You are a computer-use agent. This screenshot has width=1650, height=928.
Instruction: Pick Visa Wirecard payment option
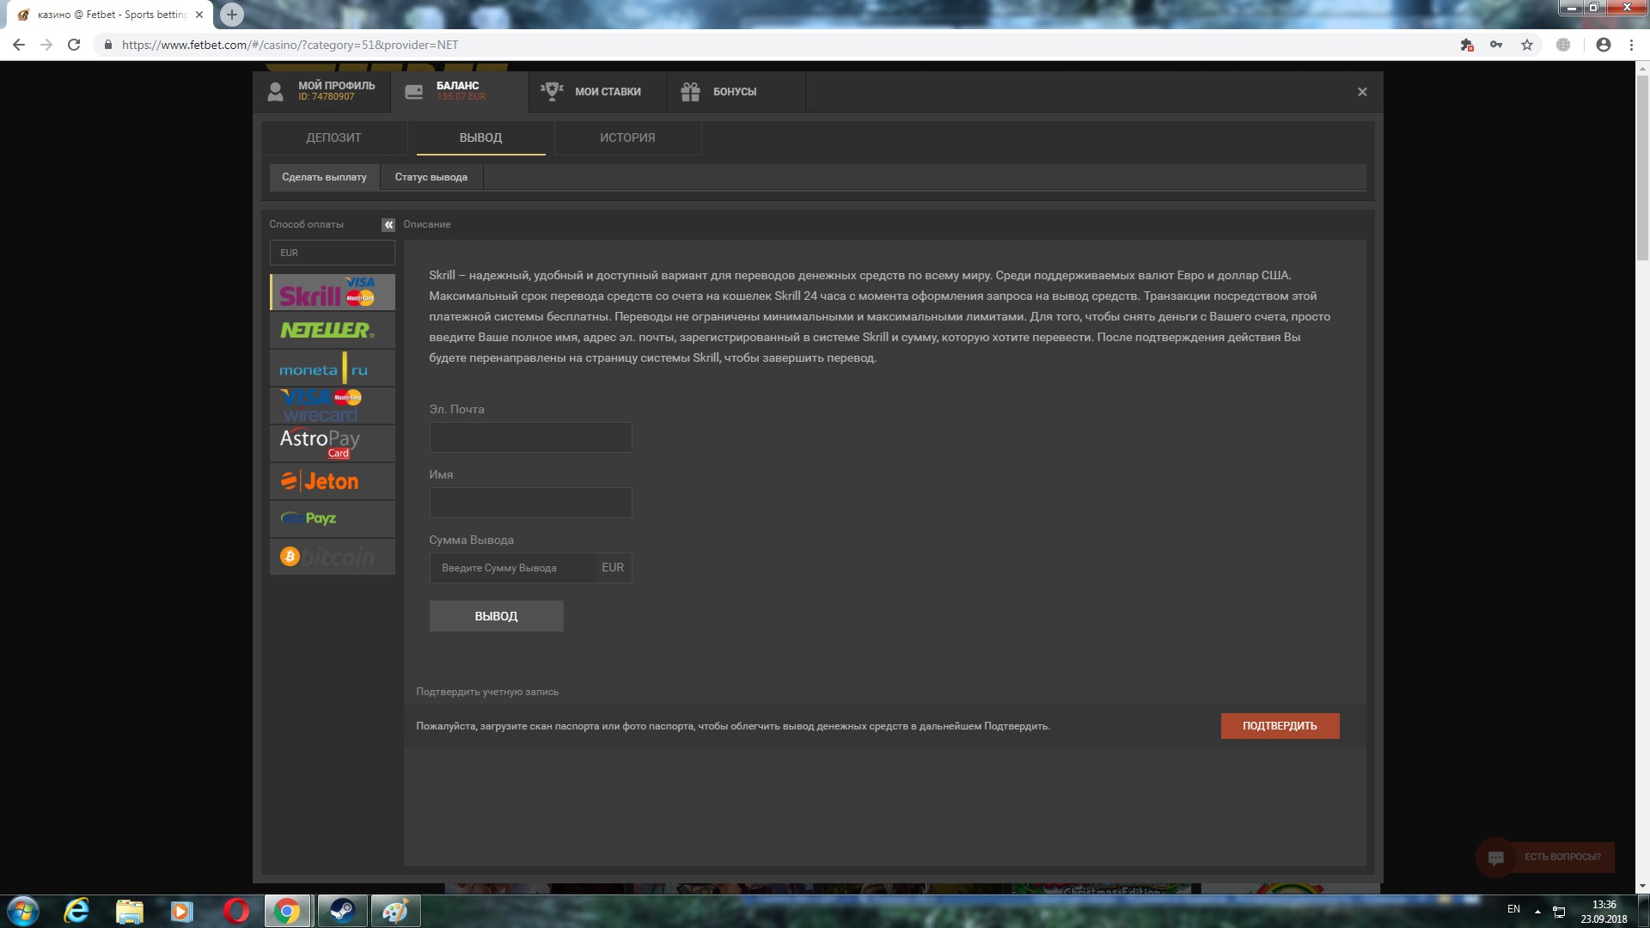click(x=332, y=406)
